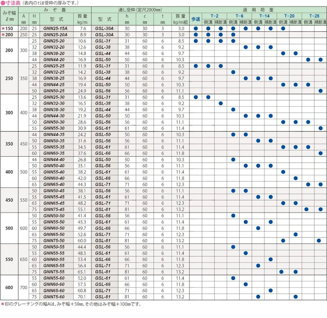Screen dimensions: 327x318
Task: Click the groove width 400 cell
Action: [x=9, y=172]
